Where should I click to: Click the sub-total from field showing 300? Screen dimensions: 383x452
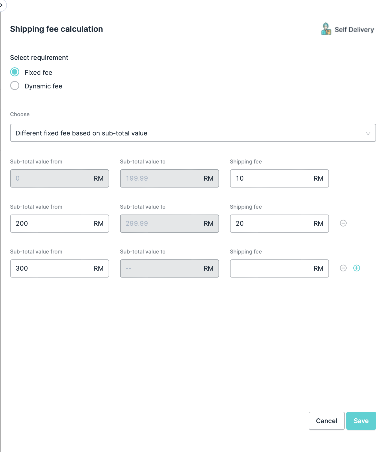pos(52,268)
